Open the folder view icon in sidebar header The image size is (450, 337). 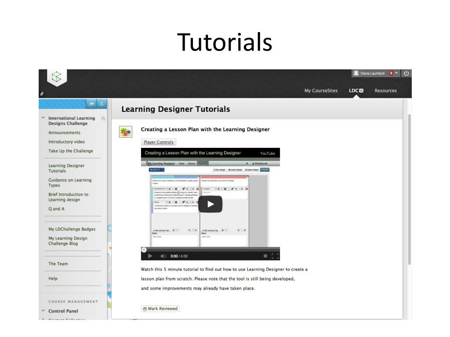tap(91, 104)
